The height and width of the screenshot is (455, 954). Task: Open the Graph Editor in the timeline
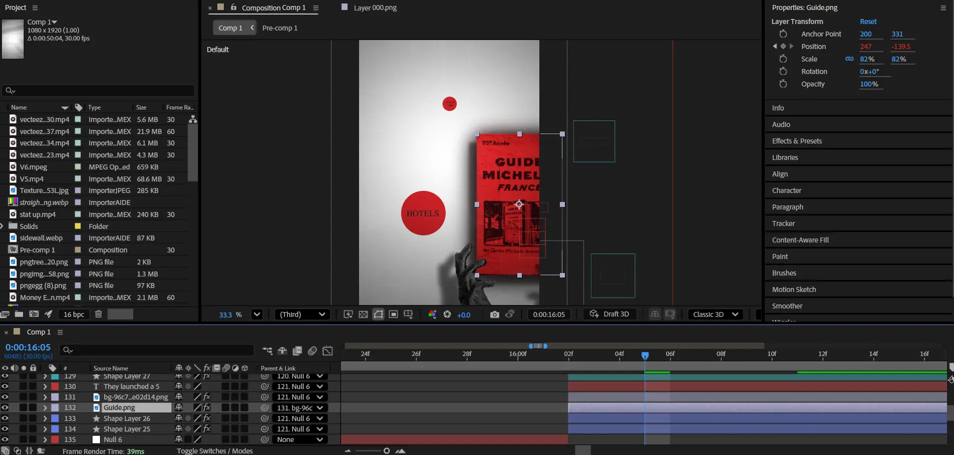tap(328, 351)
